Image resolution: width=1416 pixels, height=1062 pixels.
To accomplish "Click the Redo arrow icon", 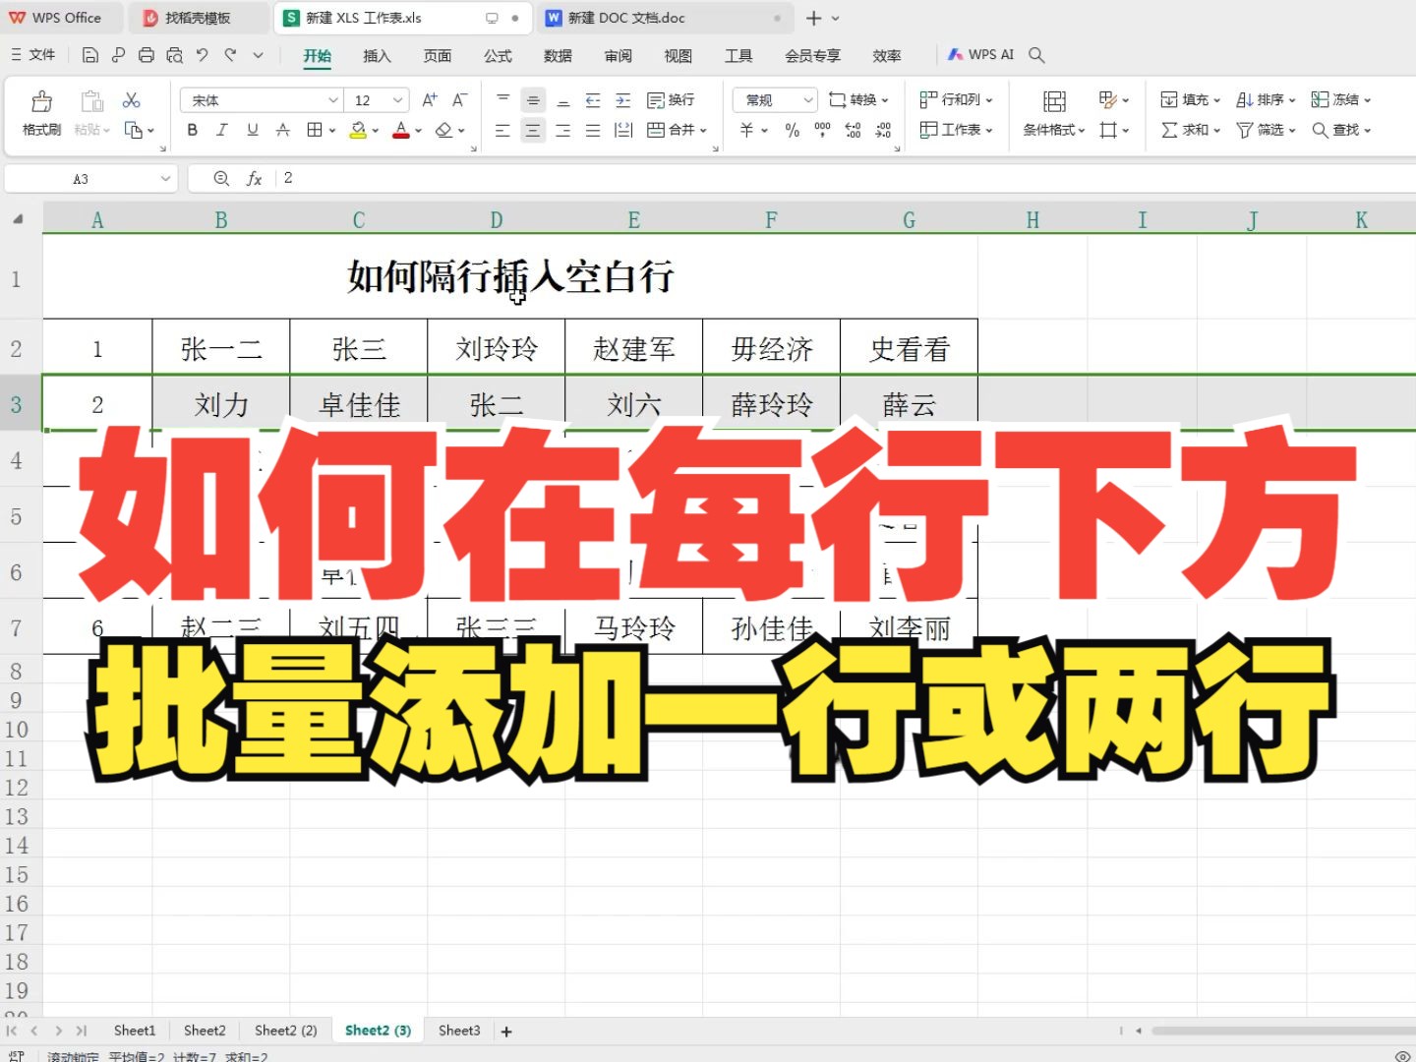I will click(x=230, y=56).
